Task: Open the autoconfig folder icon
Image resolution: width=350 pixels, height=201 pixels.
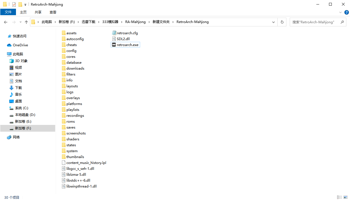Action: coord(64,39)
